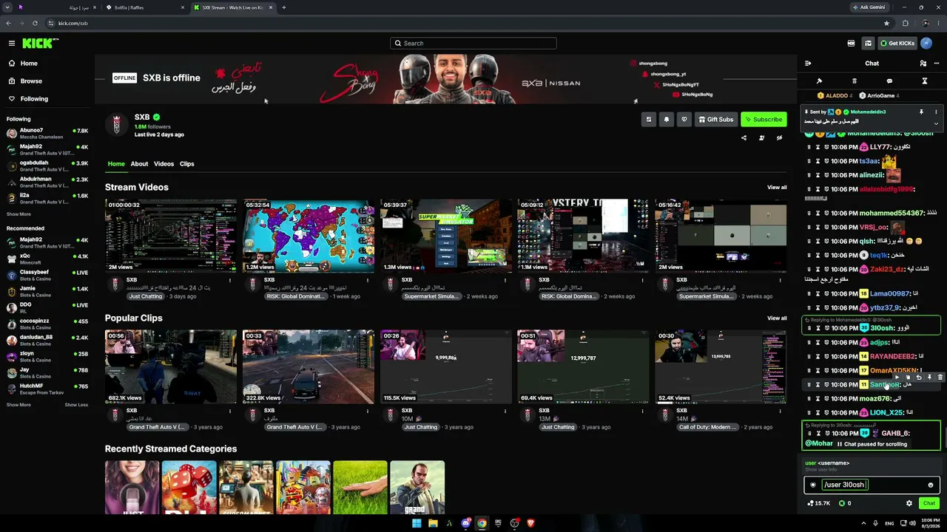Open the Get KICKs button
Image resolution: width=947 pixels, height=532 pixels.
tap(897, 44)
